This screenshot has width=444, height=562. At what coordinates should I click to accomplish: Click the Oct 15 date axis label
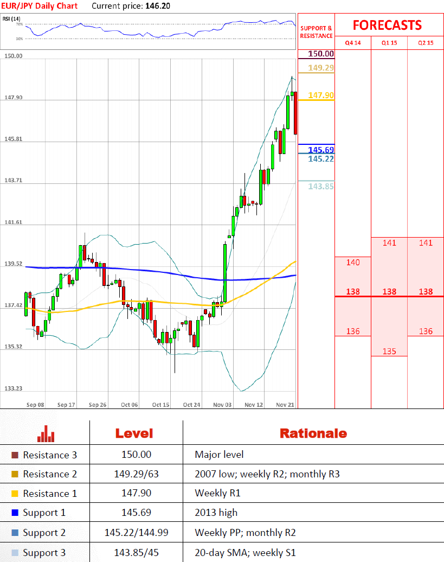point(160,405)
